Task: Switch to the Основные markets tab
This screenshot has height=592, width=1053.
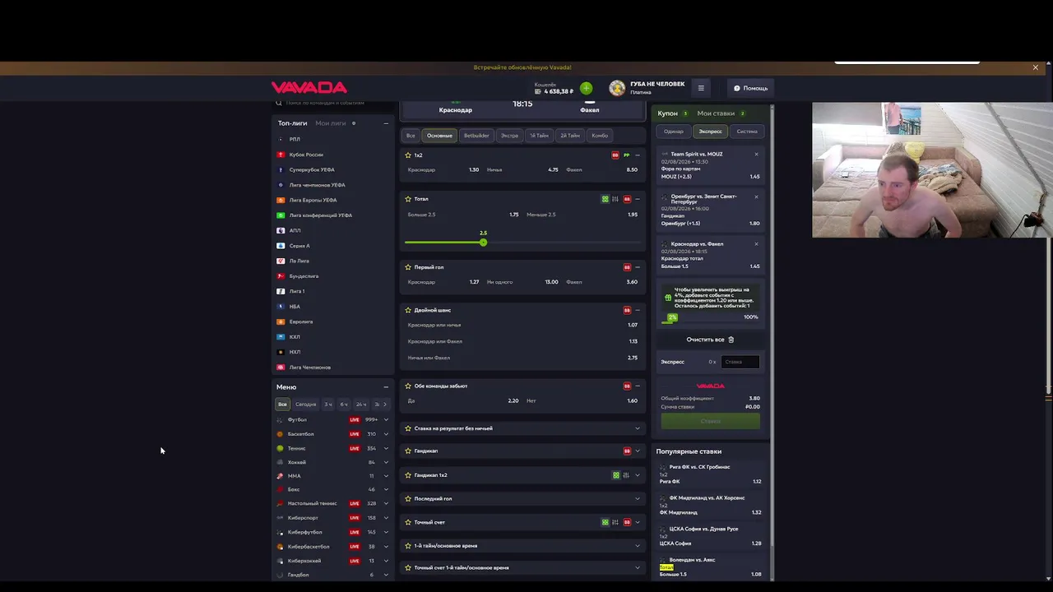Action: click(439, 136)
